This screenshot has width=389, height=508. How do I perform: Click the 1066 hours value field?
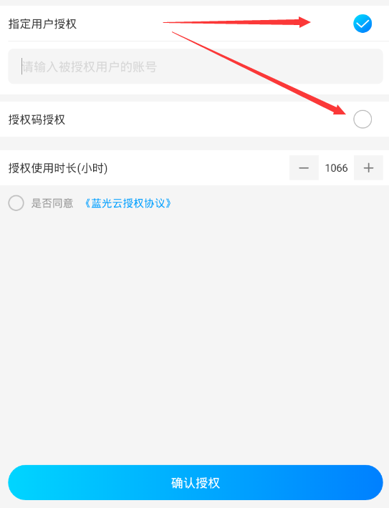tap(336, 168)
